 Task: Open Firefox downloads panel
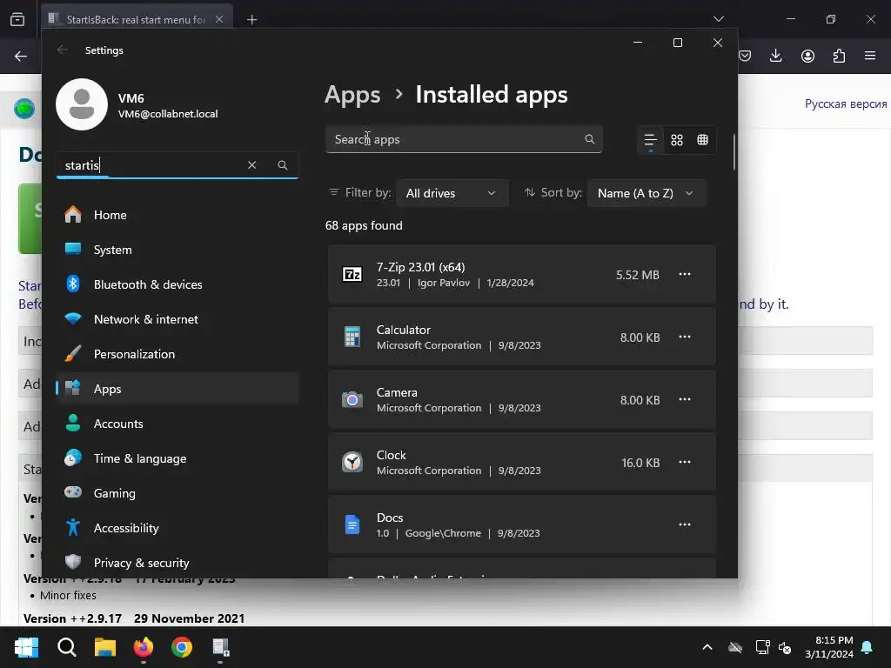(x=775, y=56)
